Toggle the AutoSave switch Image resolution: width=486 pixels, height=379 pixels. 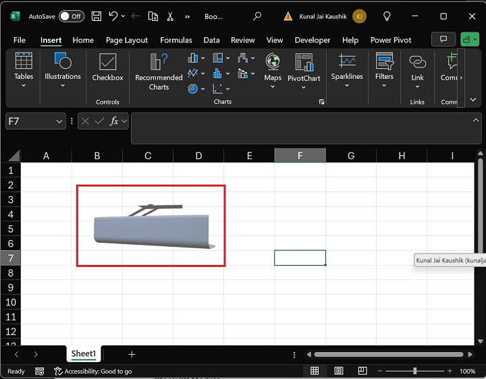[72, 16]
